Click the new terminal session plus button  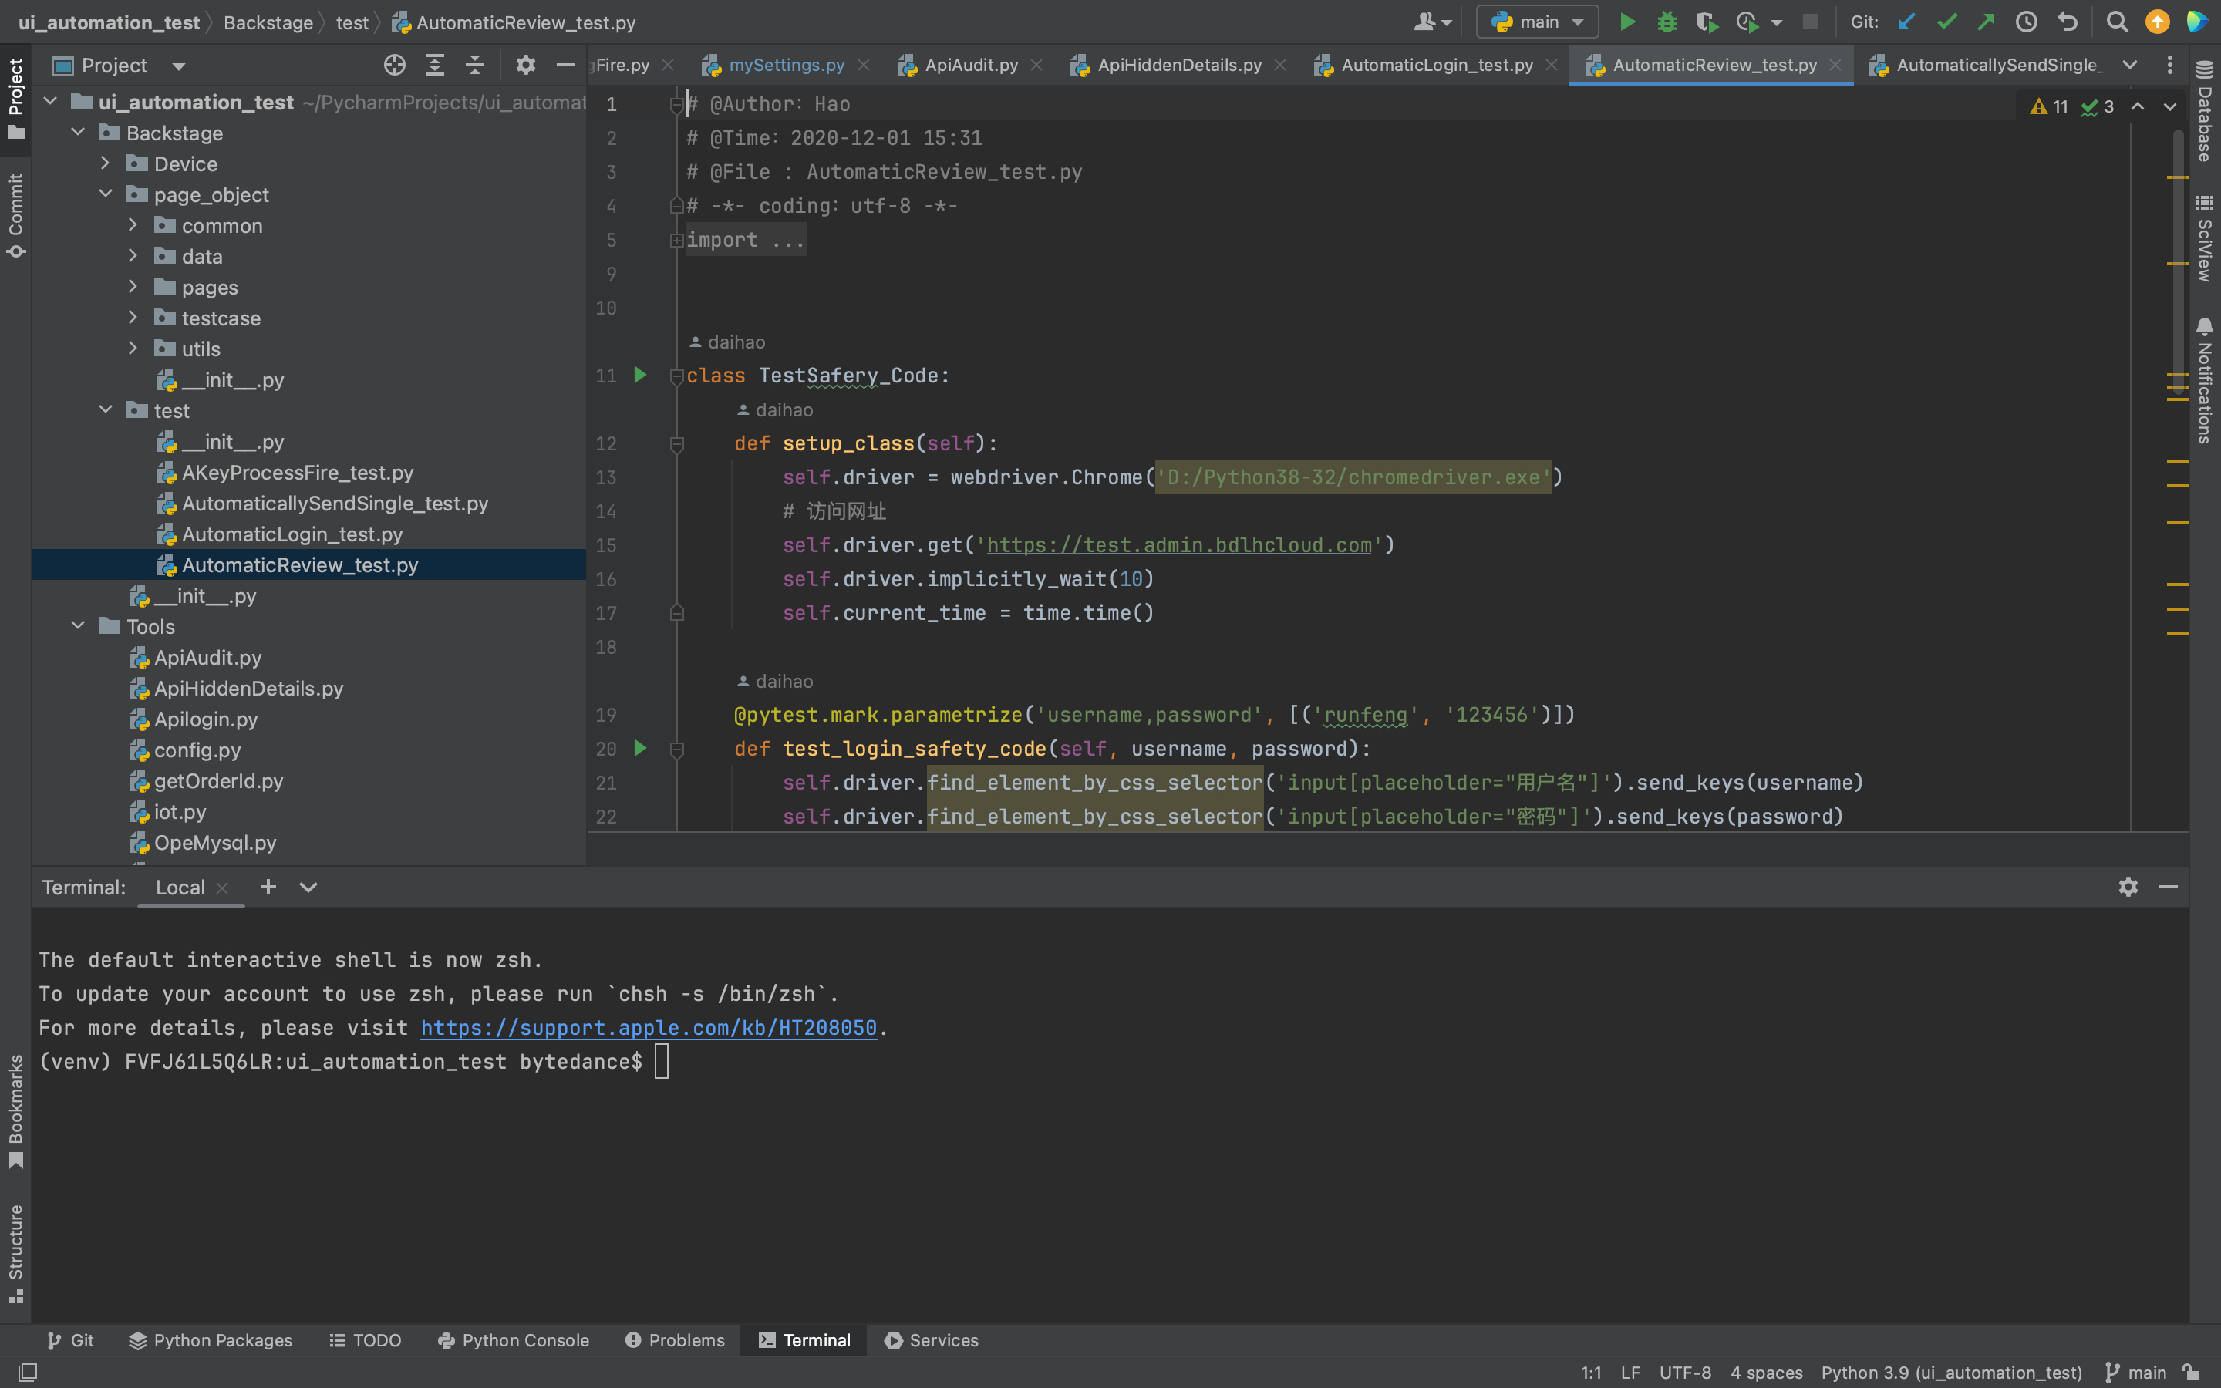(267, 888)
